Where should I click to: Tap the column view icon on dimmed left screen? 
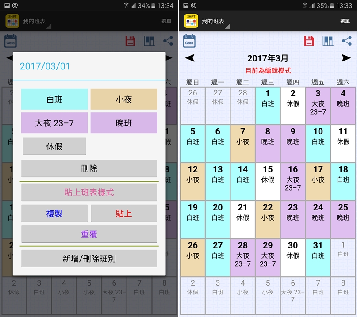tap(149, 41)
